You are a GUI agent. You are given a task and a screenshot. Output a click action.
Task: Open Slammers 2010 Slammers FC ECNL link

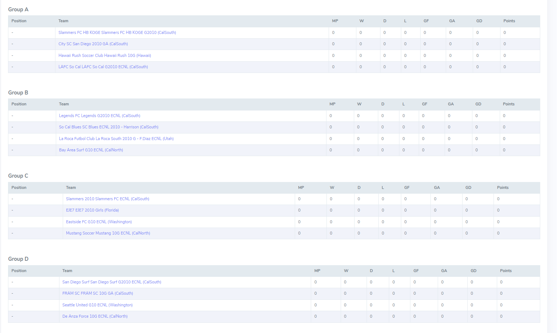(107, 199)
